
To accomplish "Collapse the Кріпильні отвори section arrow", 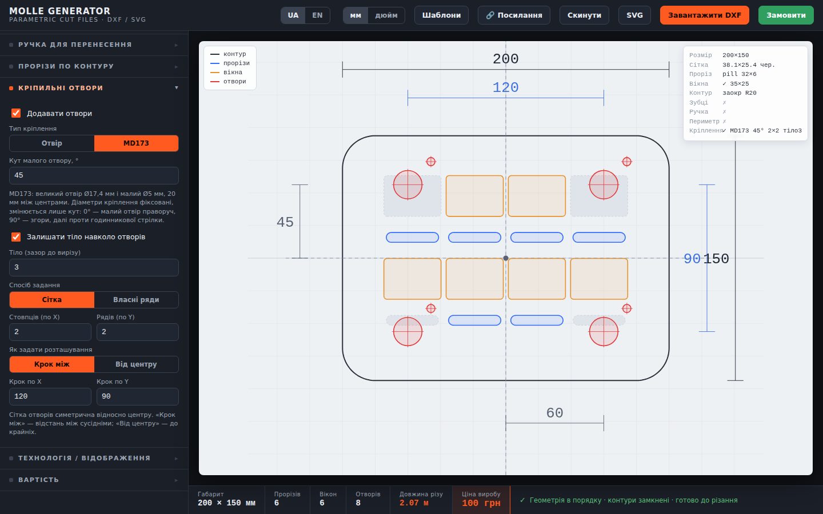I will point(177,88).
